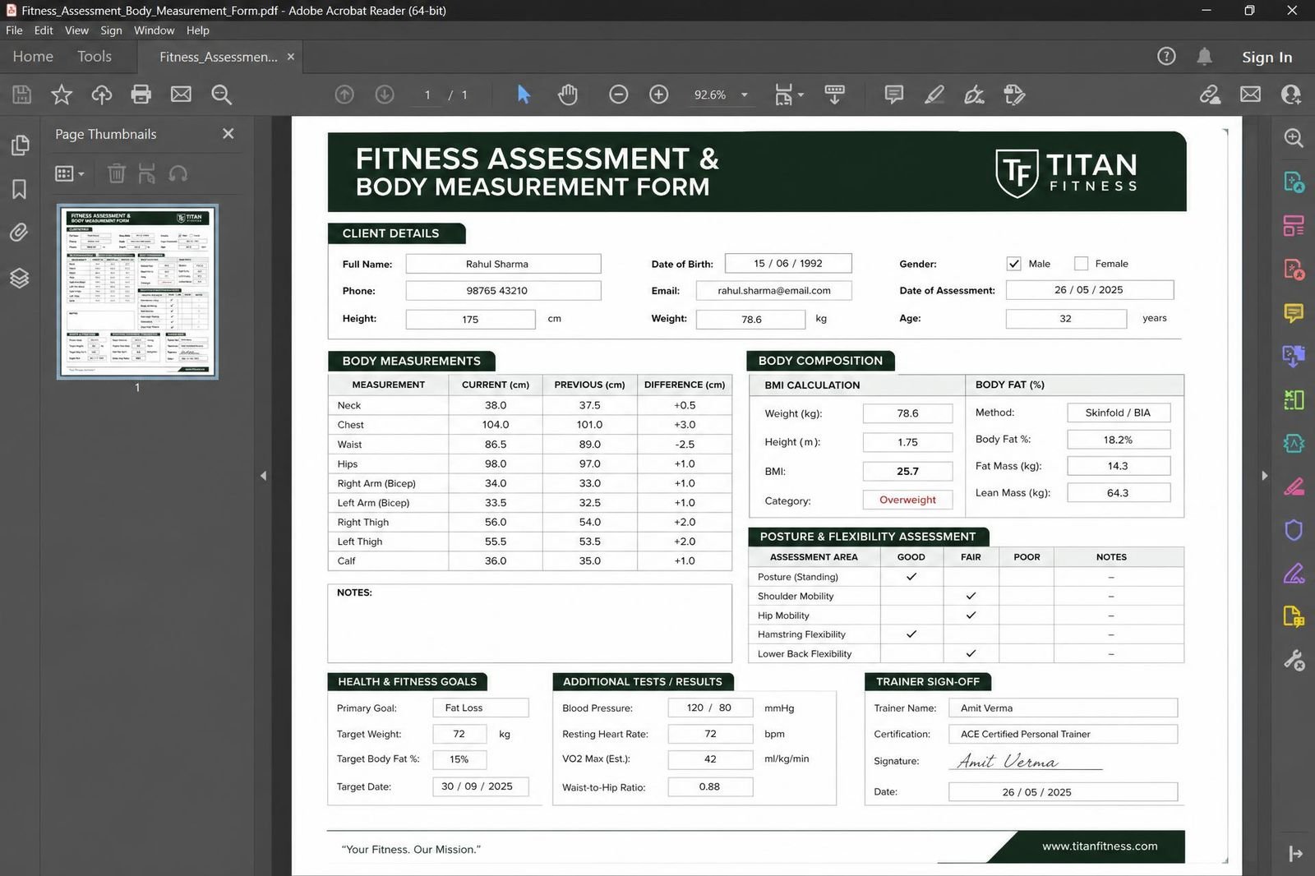Open the search zoom tool in right pane
The width and height of the screenshot is (1315, 876).
point(1294,138)
